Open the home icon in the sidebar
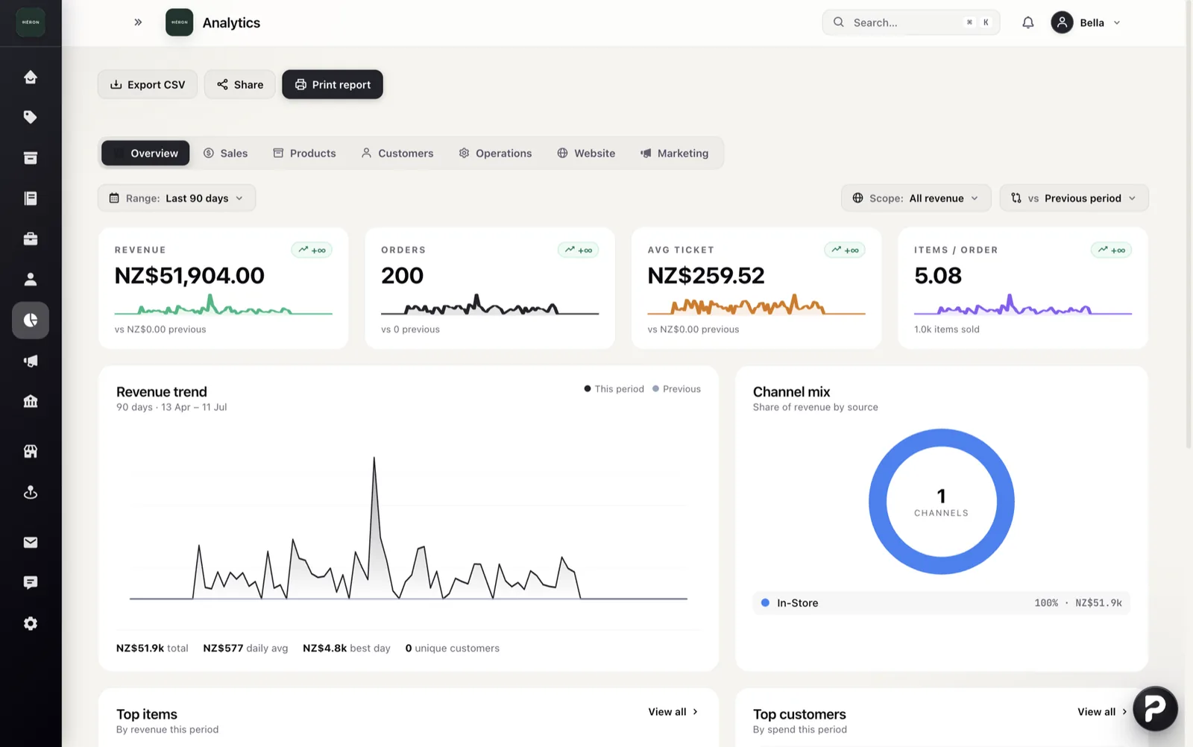This screenshot has height=747, width=1193. tap(31, 77)
